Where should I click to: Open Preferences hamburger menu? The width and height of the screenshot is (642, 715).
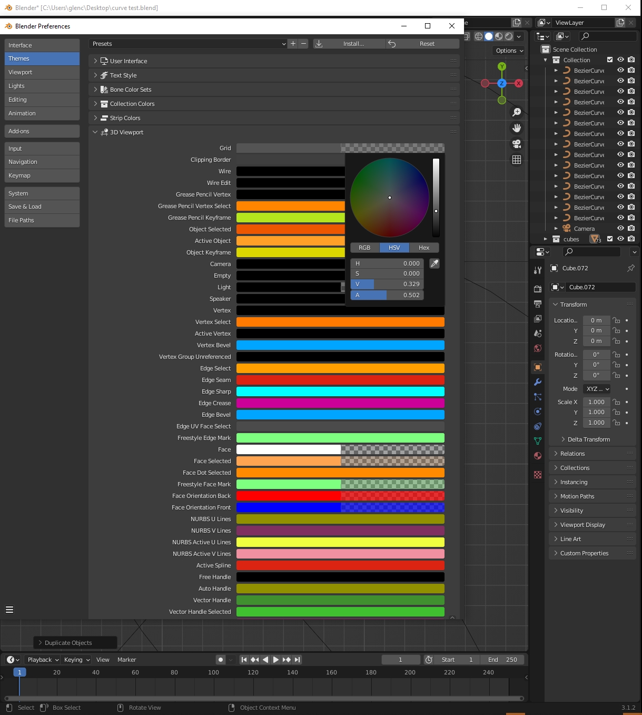click(x=9, y=610)
